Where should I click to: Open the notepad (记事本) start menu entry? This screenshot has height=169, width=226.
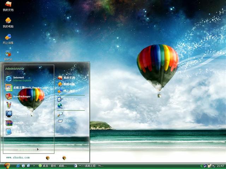(x=14, y=132)
